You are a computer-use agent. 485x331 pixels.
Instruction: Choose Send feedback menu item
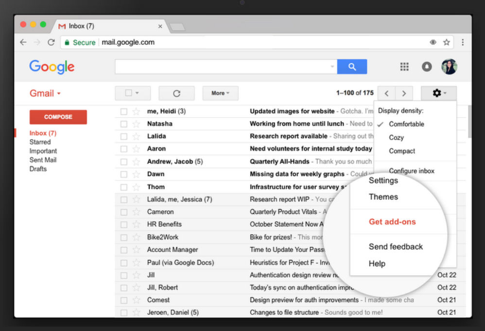(x=396, y=247)
